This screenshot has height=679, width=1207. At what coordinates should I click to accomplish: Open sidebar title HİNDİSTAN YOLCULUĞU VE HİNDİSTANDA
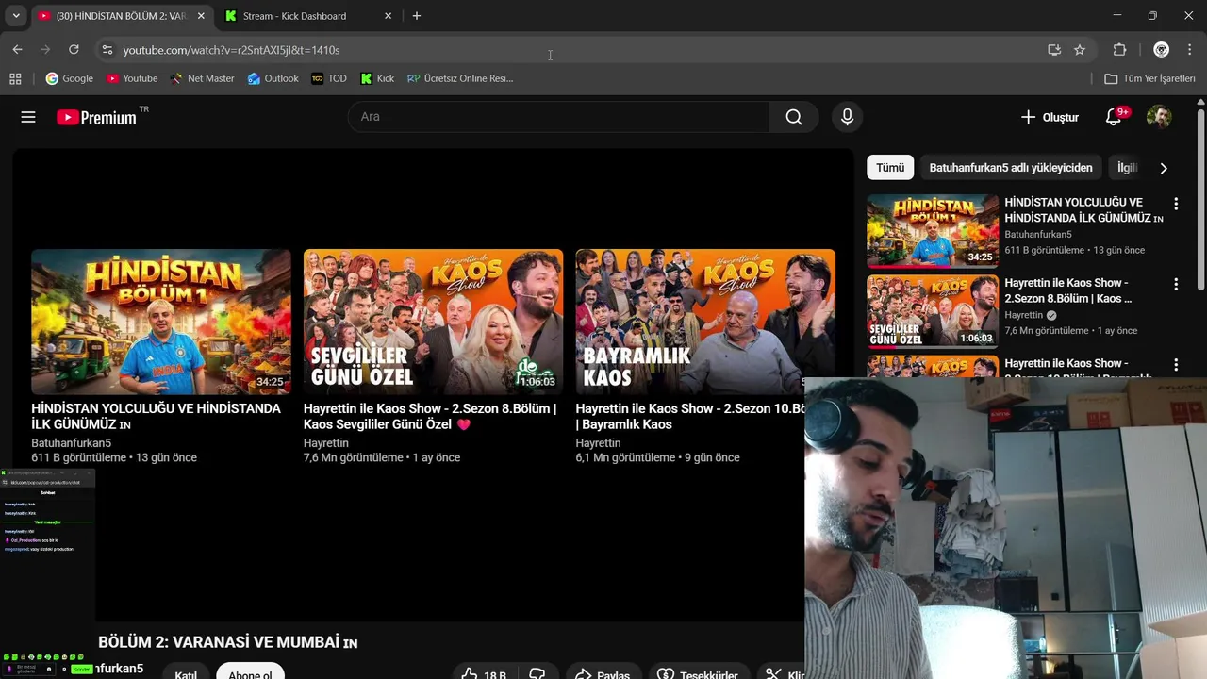[x=1083, y=209]
